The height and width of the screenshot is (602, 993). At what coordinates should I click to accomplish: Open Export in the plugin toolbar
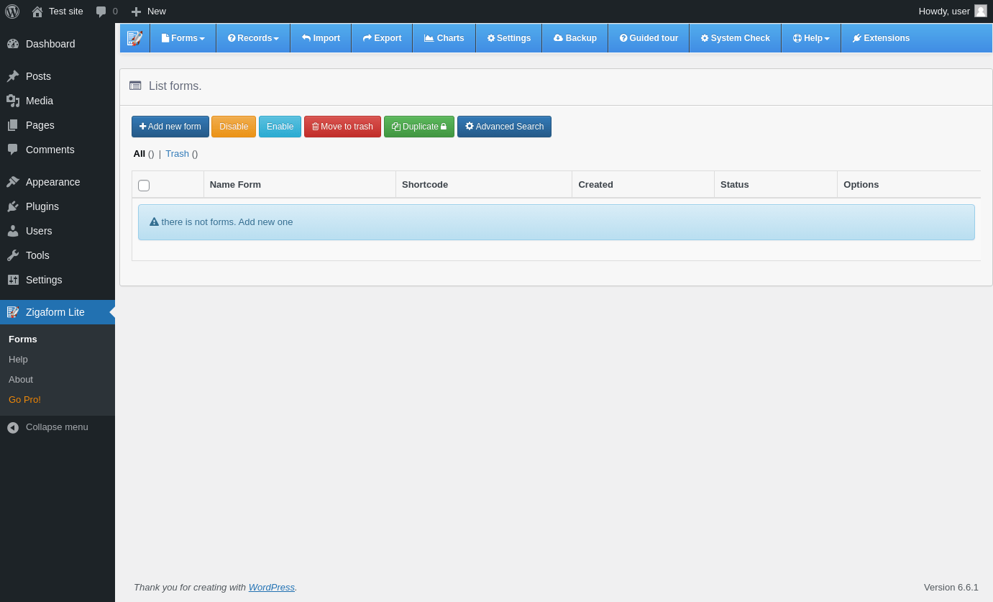[x=382, y=38]
